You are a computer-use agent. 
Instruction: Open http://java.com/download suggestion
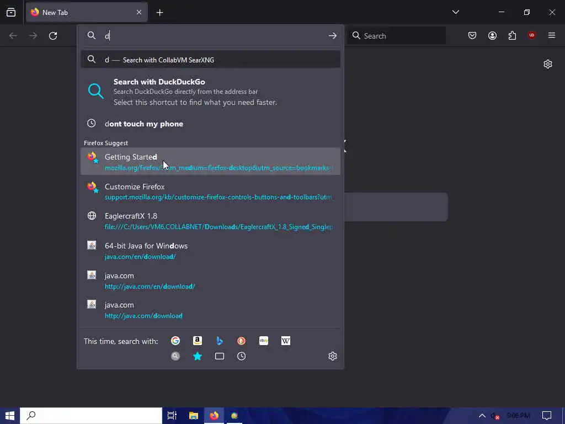210,310
